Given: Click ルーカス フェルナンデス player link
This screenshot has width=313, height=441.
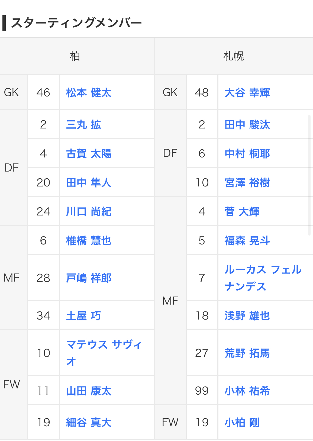Looking at the screenshot, I should (263, 278).
